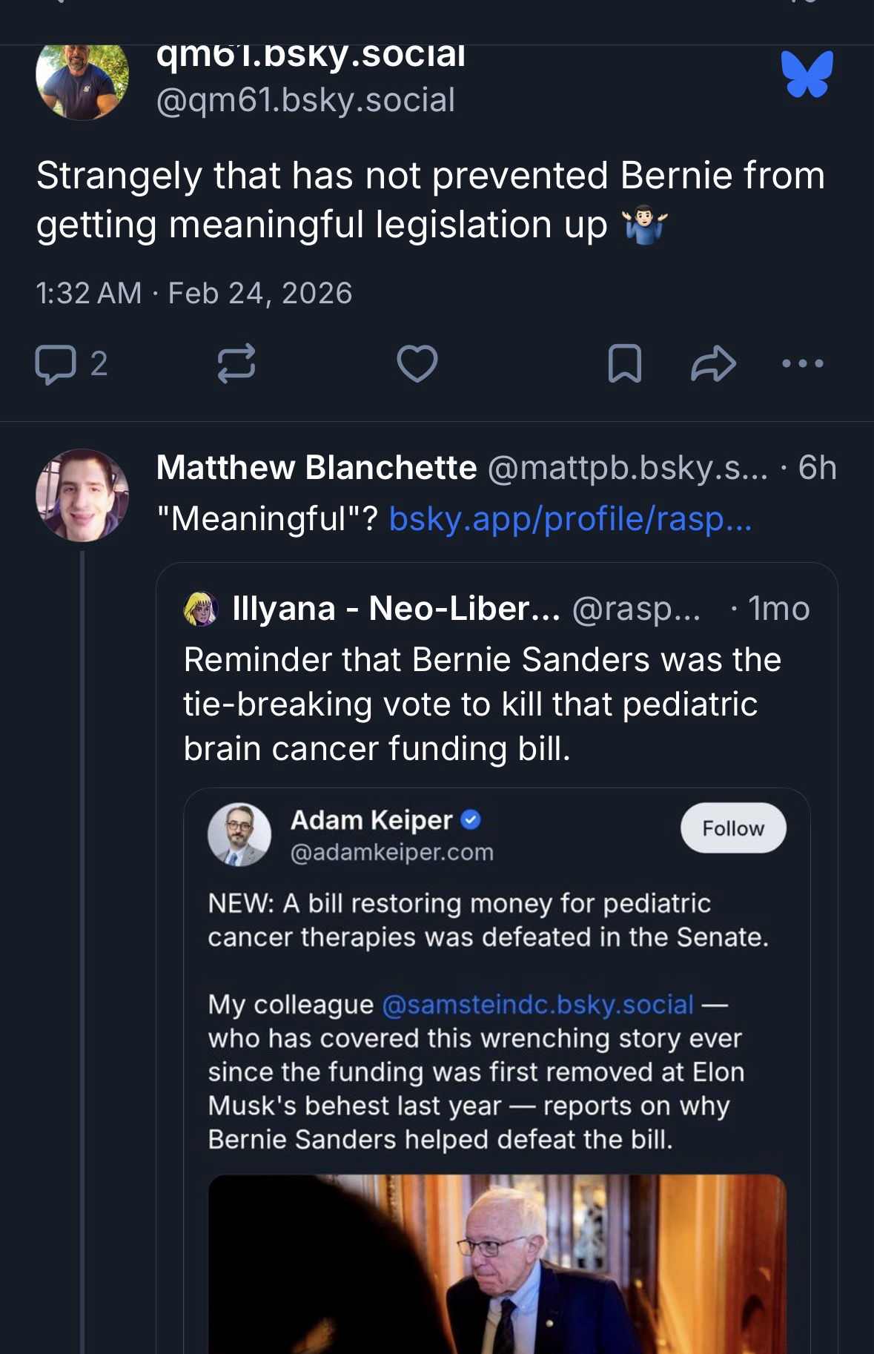Image resolution: width=874 pixels, height=1354 pixels.
Task: Follow Adam Keiper
Action: (x=732, y=828)
